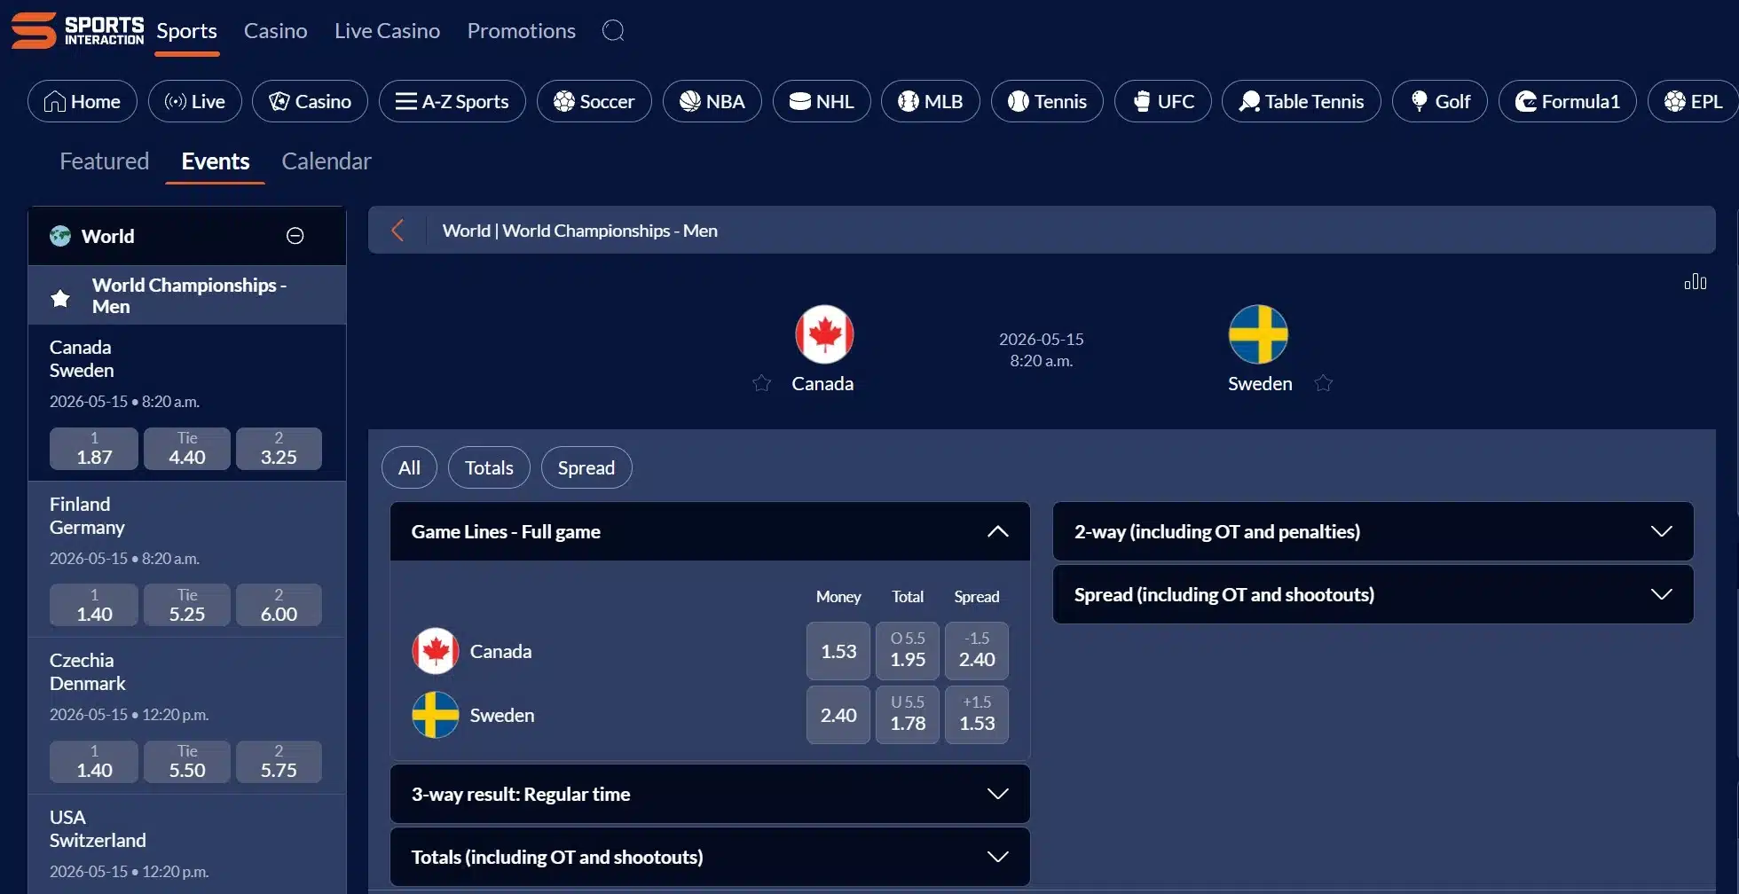This screenshot has height=894, width=1739.
Task: Switch to the Featured tab
Action: tap(104, 161)
